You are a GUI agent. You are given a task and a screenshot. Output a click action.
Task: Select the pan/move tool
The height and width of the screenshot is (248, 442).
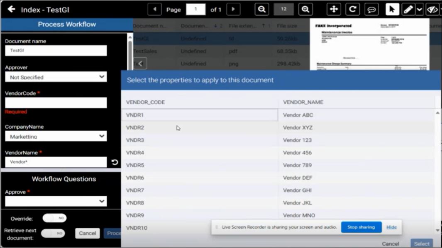(x=334, y=10)
